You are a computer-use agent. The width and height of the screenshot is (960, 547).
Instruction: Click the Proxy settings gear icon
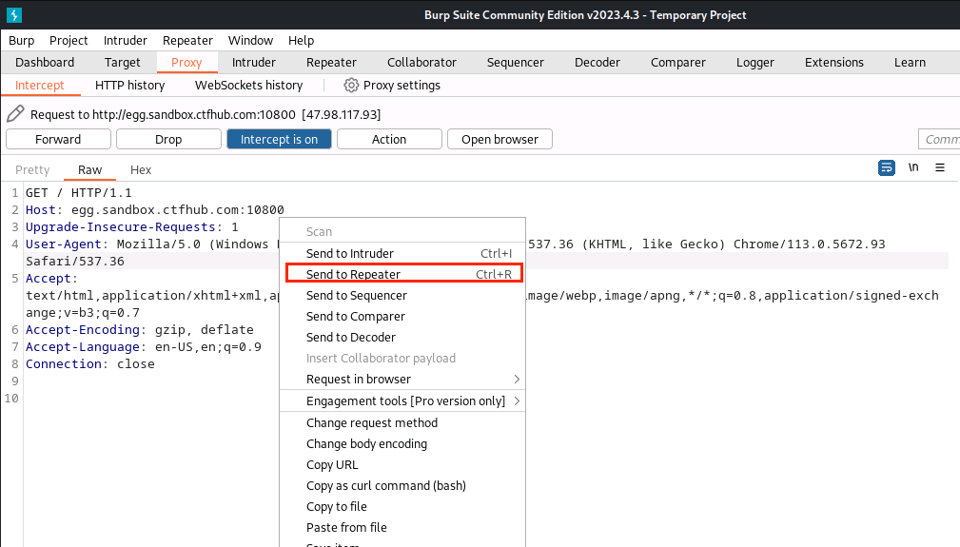351,85
